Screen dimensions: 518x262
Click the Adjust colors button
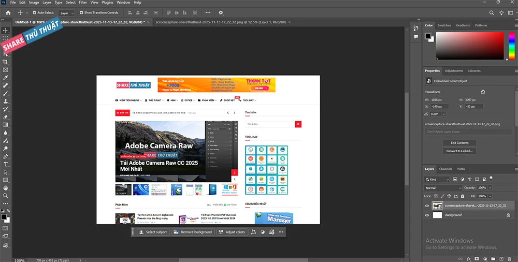point(232,232)
